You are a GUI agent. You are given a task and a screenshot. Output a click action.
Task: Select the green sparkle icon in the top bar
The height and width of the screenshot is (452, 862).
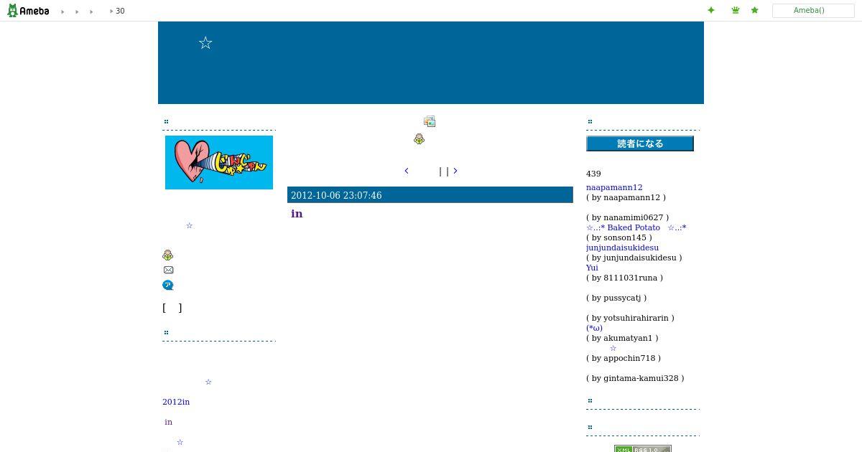tap(711, 10)
